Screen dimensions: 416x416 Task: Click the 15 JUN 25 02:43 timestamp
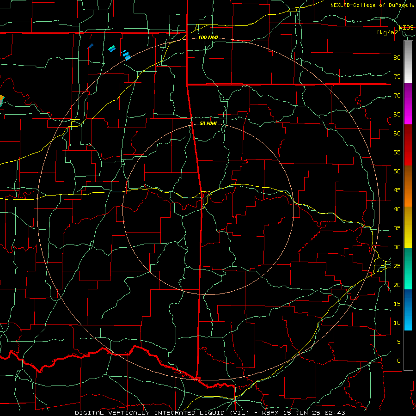[314, 413]
